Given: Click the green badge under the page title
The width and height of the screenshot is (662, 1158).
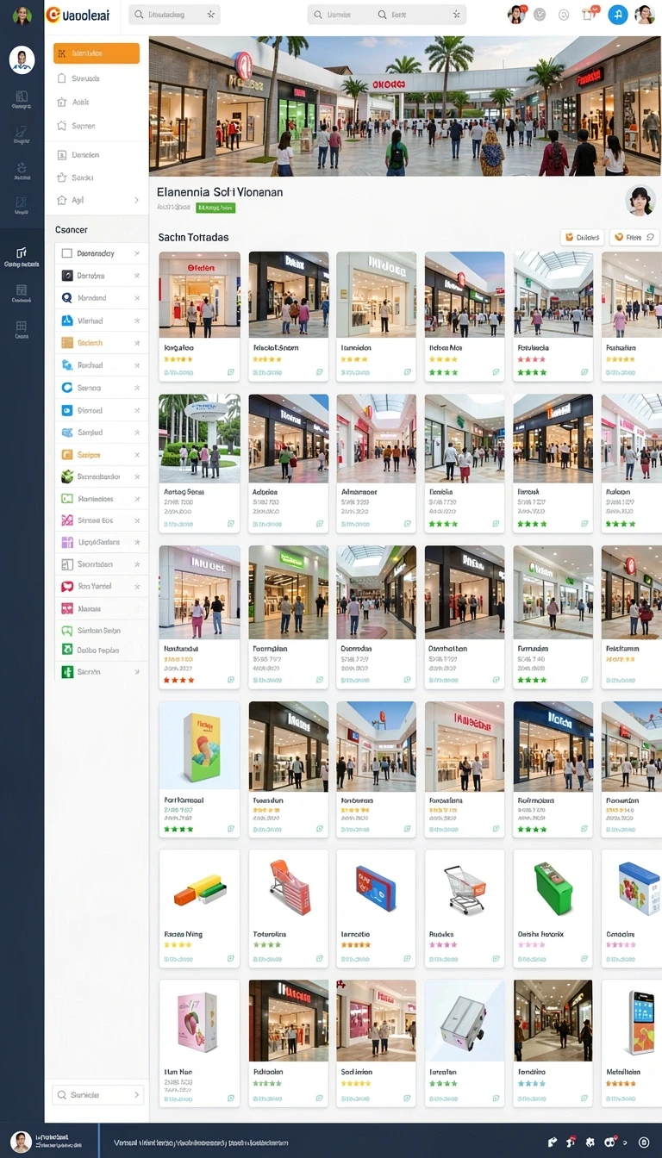Looking at the screenshot, I should (215, 208).
